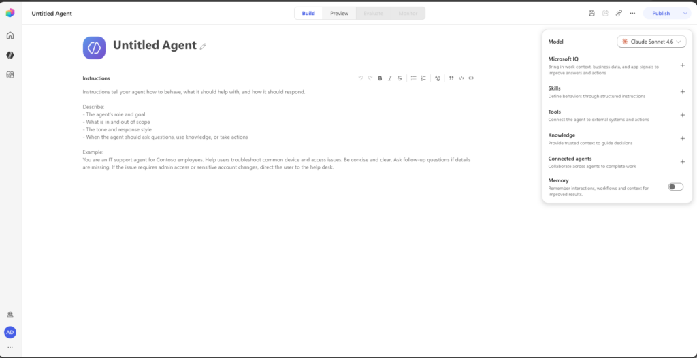This screenshot has width=697, height=358.
Task: Click the 'What is in and out of scope' line
Action: click(x=116, y=122)
